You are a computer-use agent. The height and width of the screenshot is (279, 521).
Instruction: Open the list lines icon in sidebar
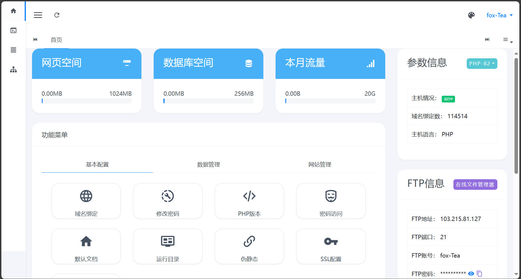coord(13,50)
